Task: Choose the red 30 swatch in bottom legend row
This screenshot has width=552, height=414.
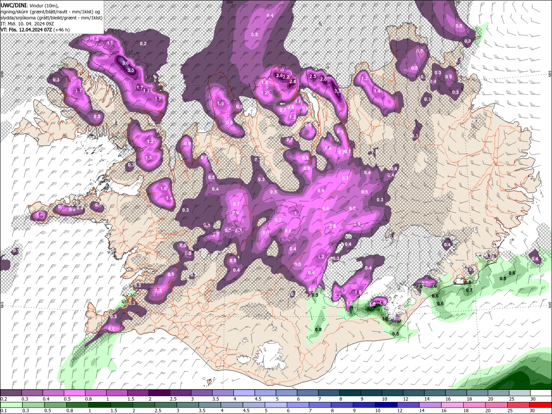Action: coord(541,405)
